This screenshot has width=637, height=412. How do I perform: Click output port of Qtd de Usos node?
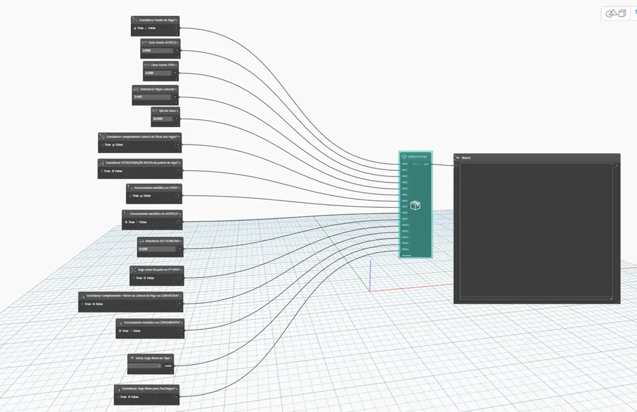coord(177,119)
